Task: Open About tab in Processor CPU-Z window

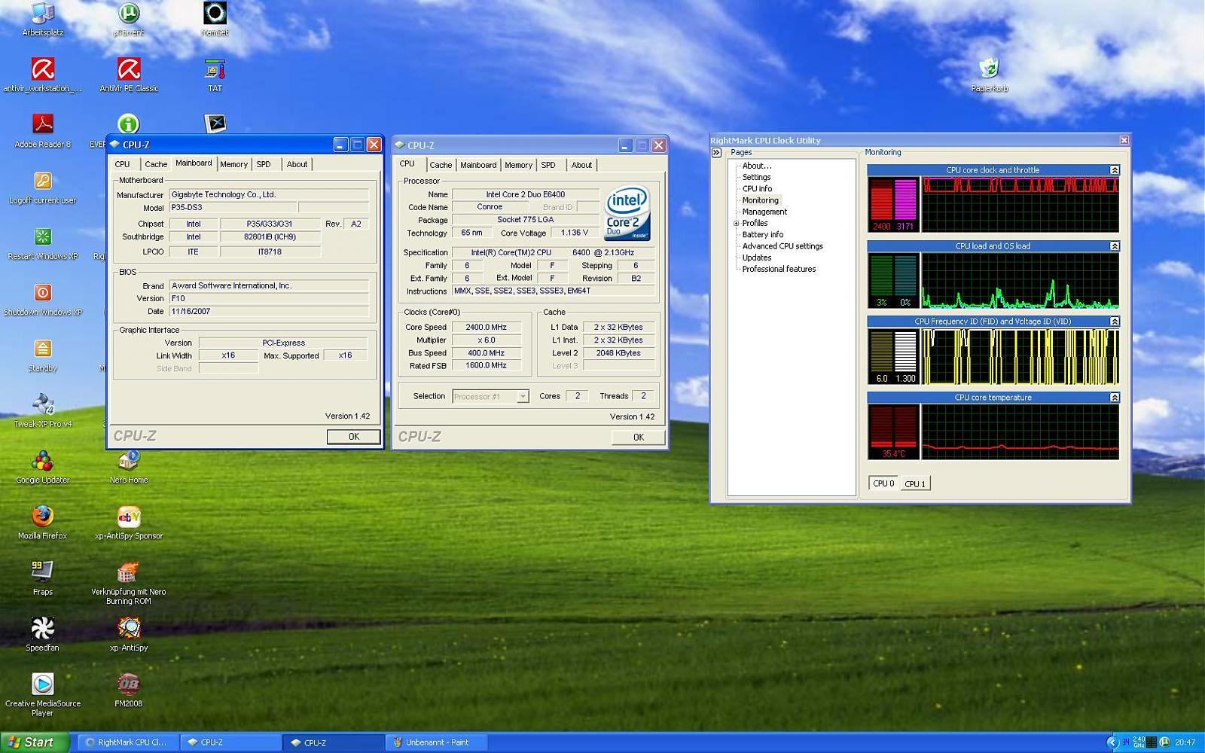Action: coord(581,165)
